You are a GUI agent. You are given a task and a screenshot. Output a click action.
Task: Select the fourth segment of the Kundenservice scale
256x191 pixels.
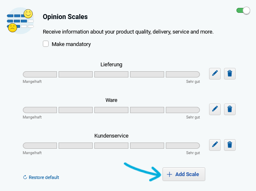[x=147, y=145]
